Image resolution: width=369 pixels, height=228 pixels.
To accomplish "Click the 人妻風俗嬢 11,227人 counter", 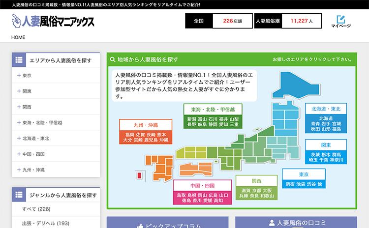I will pos(288,22).
